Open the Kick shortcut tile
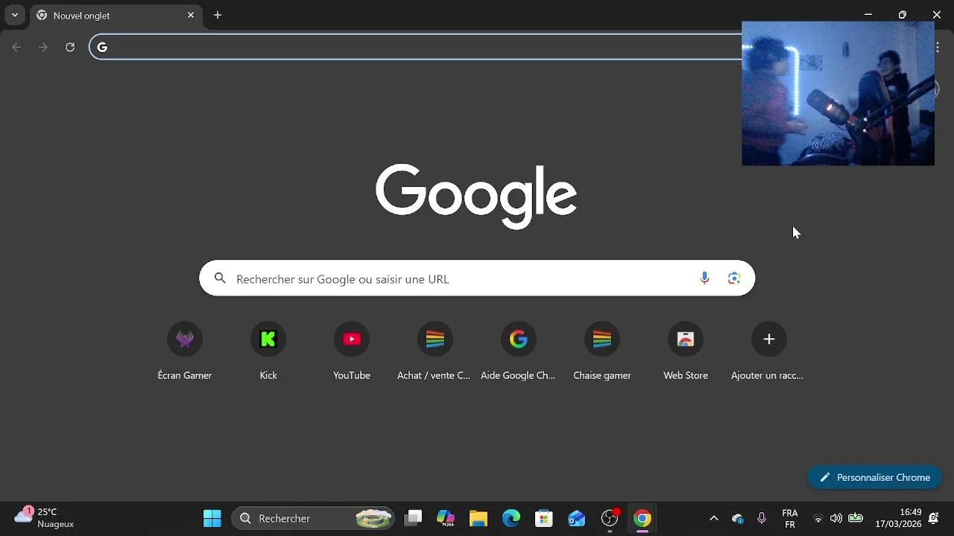This screenshot has width=954, height=536. (x=268, y=351)
